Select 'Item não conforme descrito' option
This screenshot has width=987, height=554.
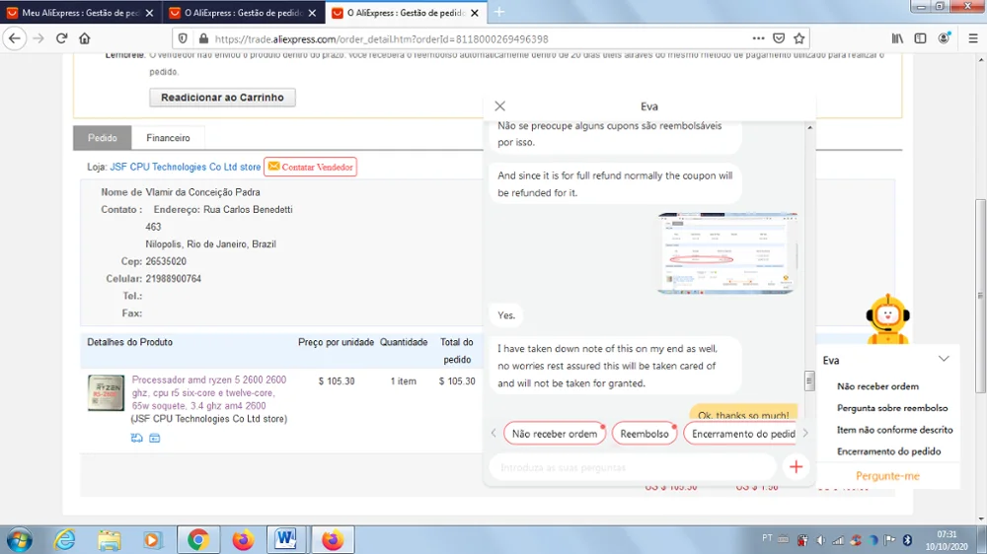(x=894, y=430)
